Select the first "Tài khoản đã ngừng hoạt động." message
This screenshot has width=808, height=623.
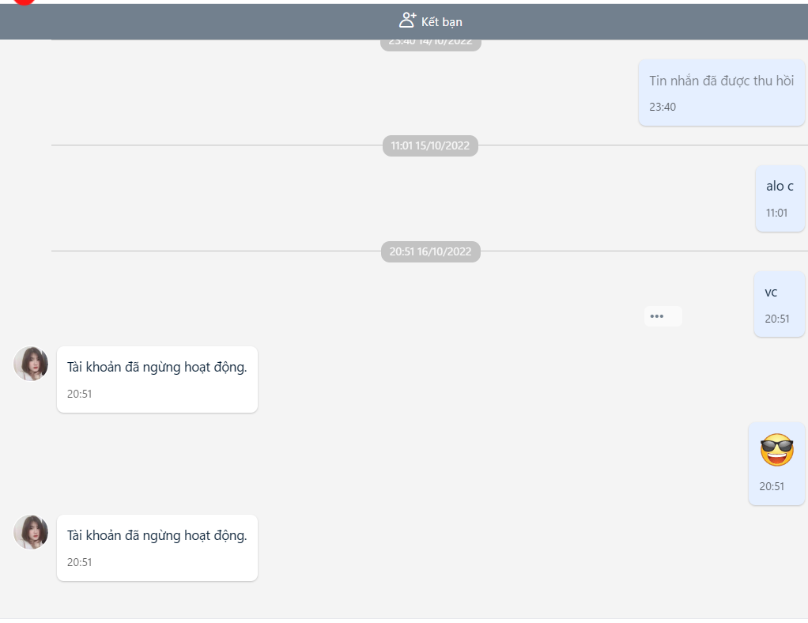coord(157,367)
